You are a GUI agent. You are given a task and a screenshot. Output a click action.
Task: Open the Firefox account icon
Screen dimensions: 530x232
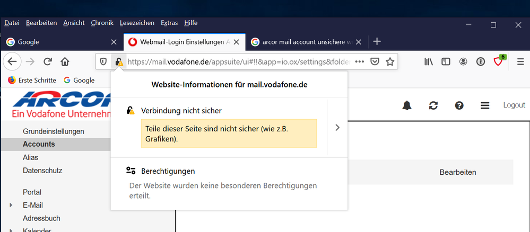pos(463,62)
